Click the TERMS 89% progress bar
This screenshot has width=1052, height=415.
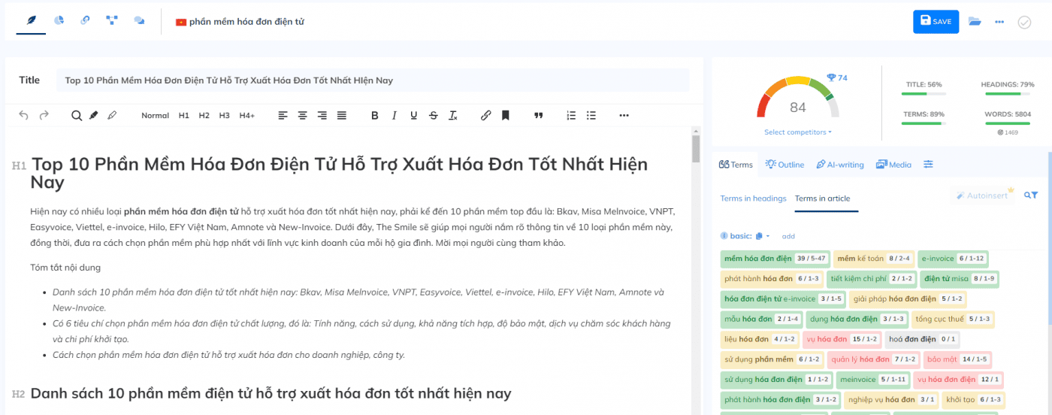pyautogui.click(x=924, y=124)
